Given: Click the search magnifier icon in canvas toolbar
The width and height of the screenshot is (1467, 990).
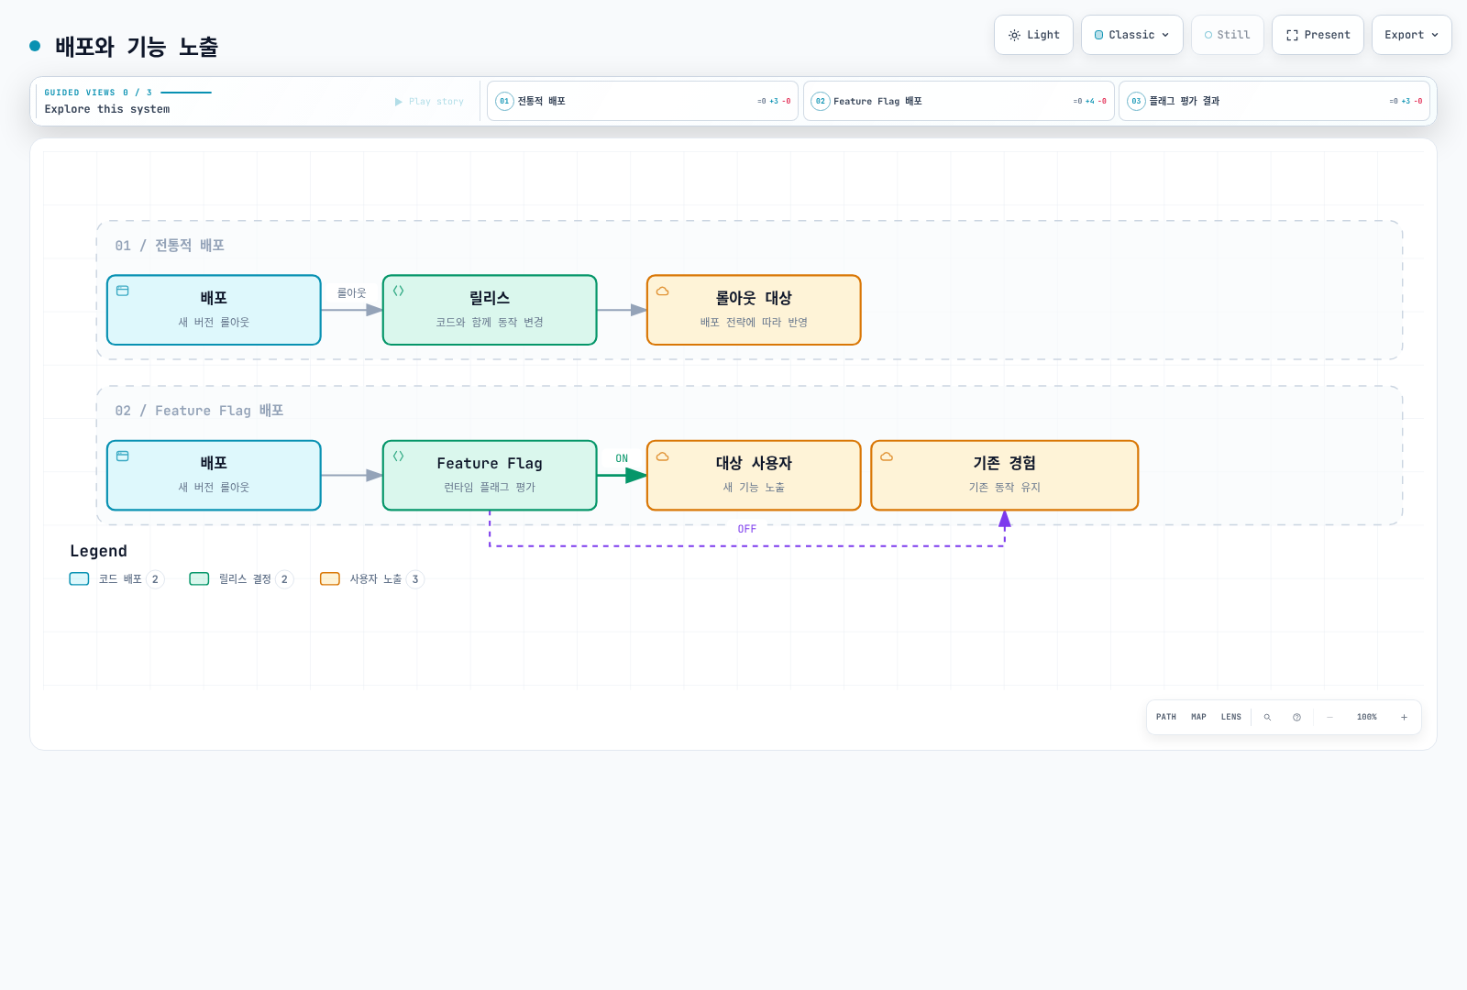Looking at the screenshot, I should [1267, 717].
